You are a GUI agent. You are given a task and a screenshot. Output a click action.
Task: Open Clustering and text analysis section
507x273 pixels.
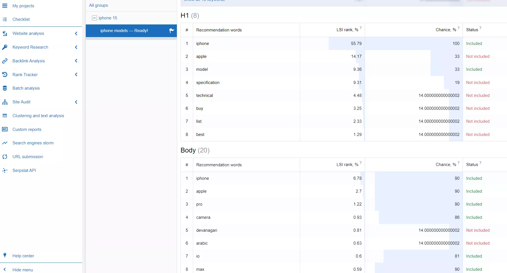[x=38, y=116]
